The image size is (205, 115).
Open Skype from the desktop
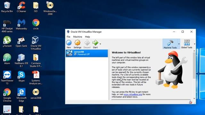[21, 76]
